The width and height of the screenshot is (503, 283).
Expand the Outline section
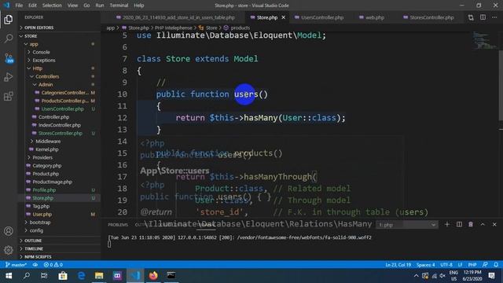pos(33,241)
